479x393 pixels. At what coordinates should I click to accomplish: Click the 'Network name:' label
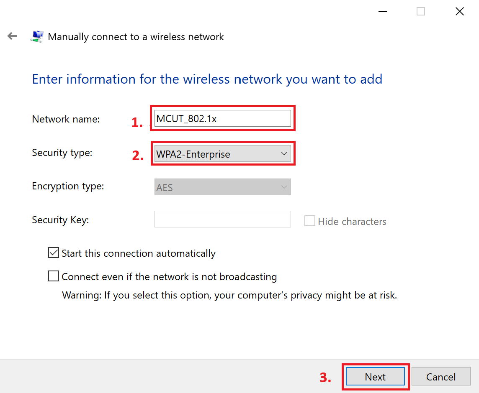pos(66,119)
